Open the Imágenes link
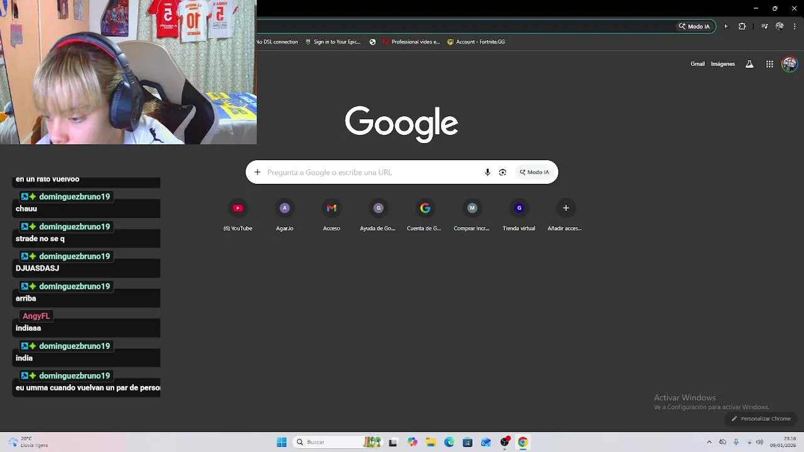Screen dimensions: 804x452 tap(723, 64)
